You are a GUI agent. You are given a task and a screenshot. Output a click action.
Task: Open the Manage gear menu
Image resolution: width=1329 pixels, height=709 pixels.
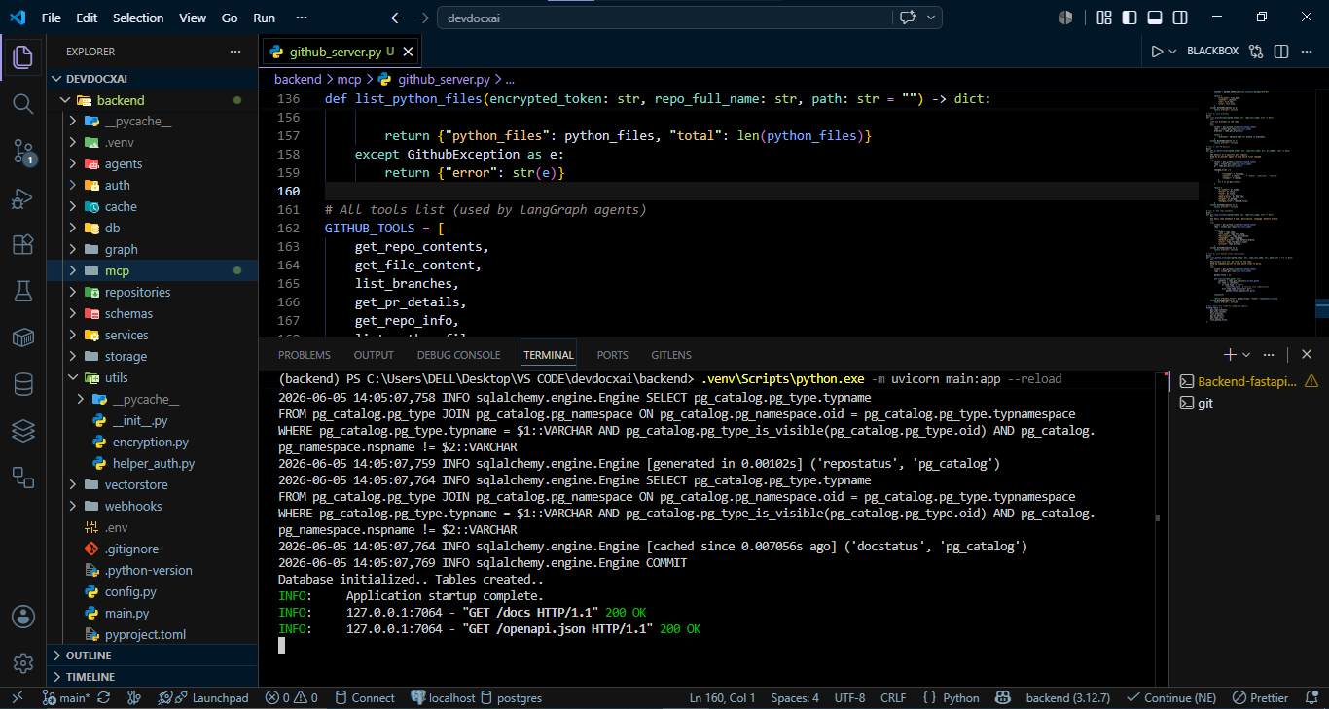point(23,663)
